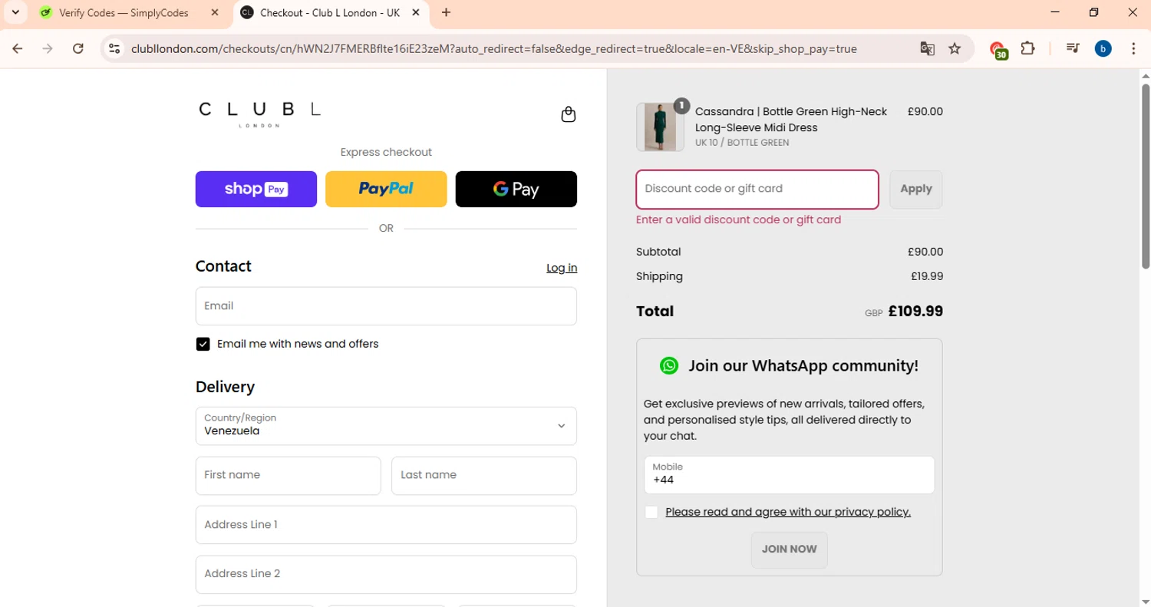The height and width of the screenshot is (607, 1151).
Task: Click 'Enter a valid discount code' error
Action: click(738, 219)
